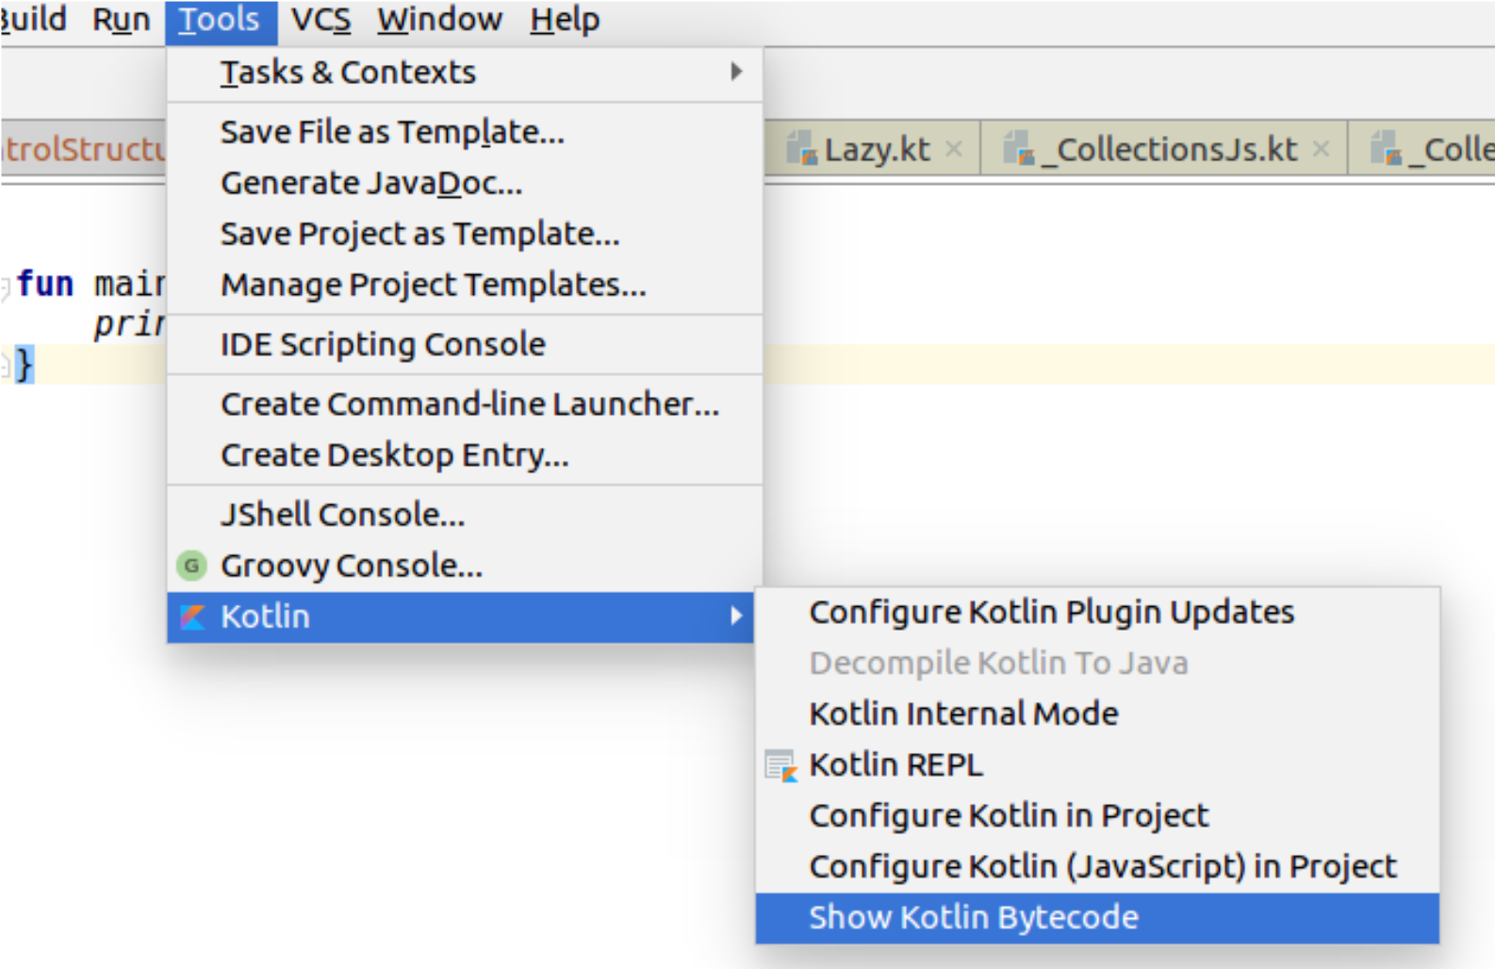Click the Kotlin logo icon in Tools menu
1495x969 pixels.
[x=192, y=616]
